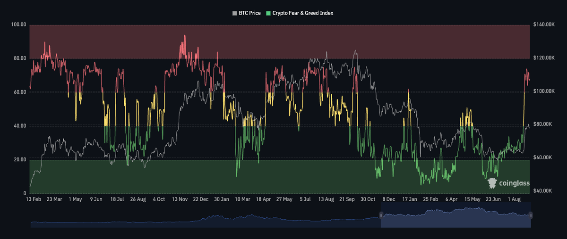This screenshot has width=567, height=239.
Task: Click the $60.00K price axis label
Action: click(x=543, y=157)
